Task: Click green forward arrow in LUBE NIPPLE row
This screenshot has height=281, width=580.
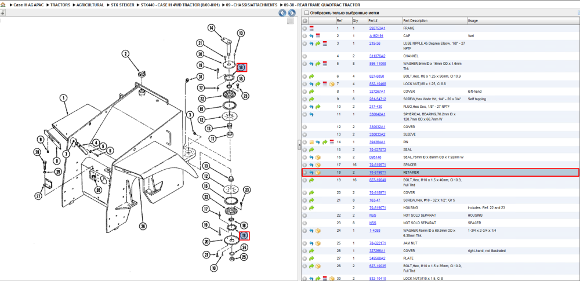Action: tap(318, 43)
